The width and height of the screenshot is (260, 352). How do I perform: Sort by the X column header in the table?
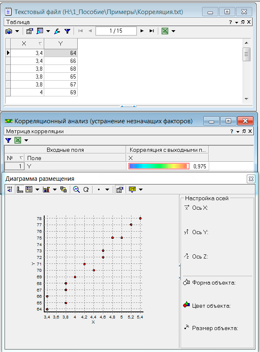(x=27, y=43)
